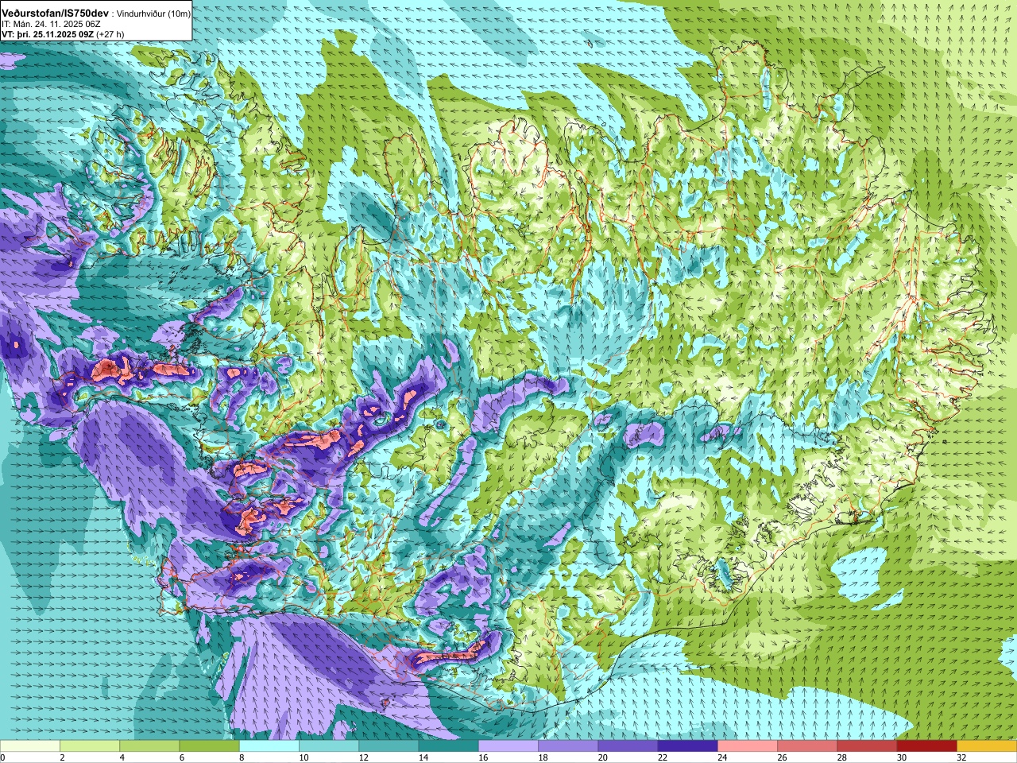Pick the 4–6 green legend swatch

click(x=149, y=746)
